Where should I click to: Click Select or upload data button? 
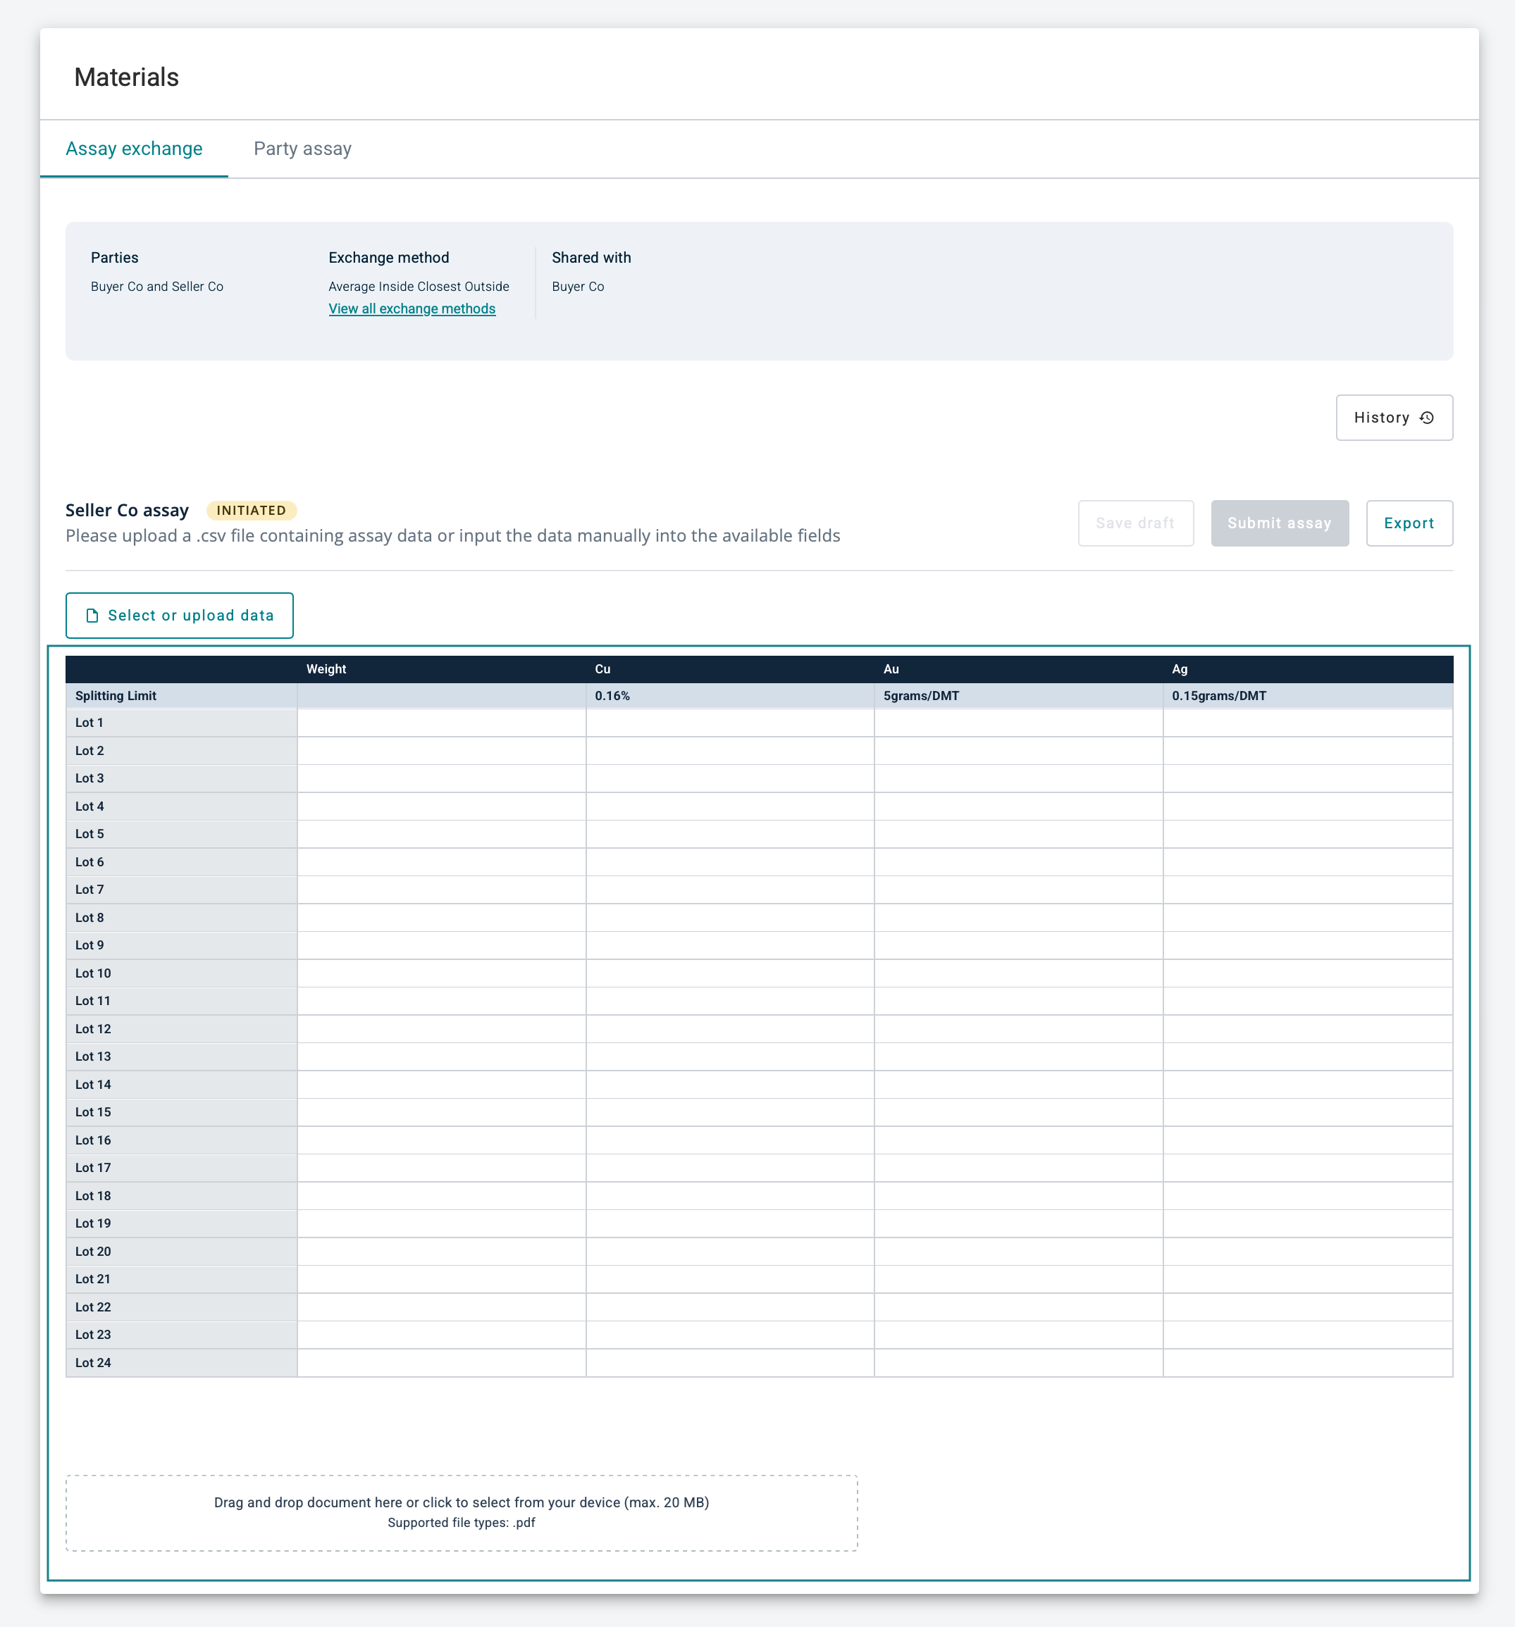[180, 616]
